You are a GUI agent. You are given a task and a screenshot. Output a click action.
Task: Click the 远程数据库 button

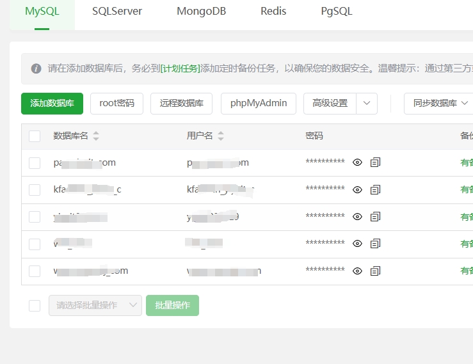[181, 104]
